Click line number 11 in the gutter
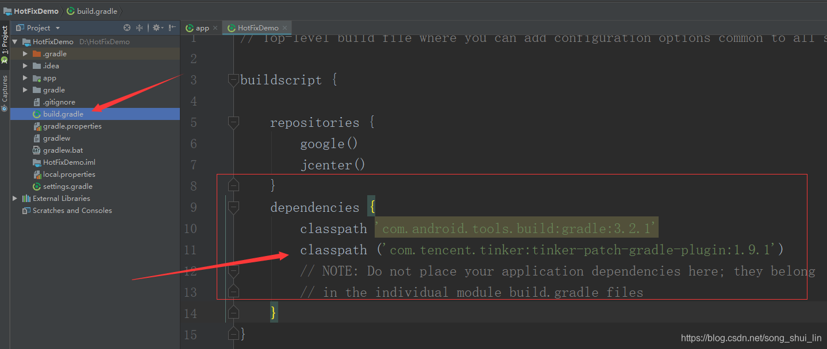Screen dimensions: 827x349 [x=190, y=250]
